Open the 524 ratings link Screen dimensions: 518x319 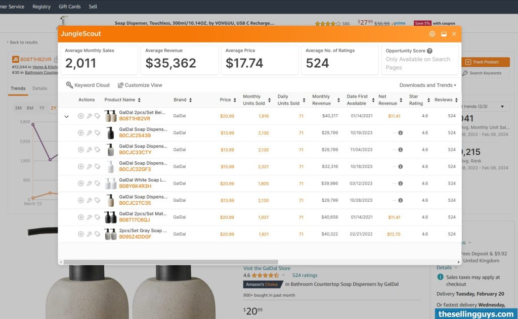click(x=305, y=276)
